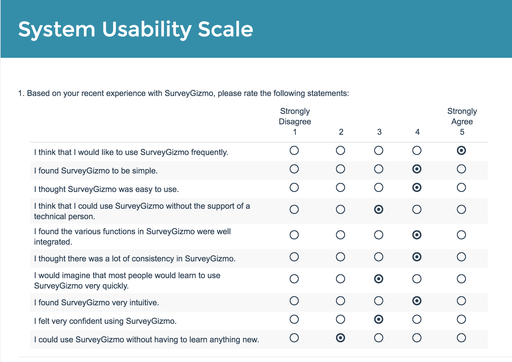Choose 4 for 'without support of technical person'
512x362 pixels.
417,209
